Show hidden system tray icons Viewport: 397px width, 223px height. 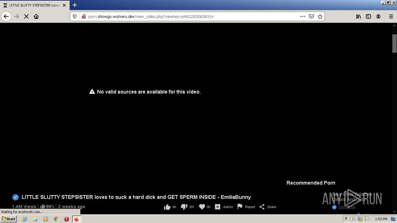[346, 219]
